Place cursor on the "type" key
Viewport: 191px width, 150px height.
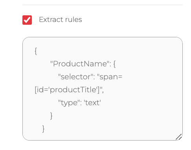point(69,103)
